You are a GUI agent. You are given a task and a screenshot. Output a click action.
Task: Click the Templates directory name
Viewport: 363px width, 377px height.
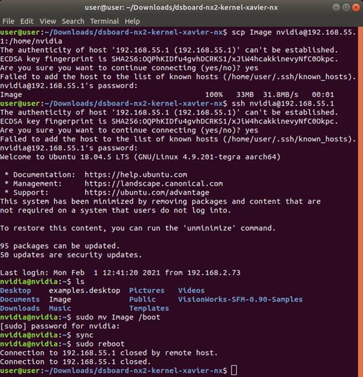coord(149,308)
